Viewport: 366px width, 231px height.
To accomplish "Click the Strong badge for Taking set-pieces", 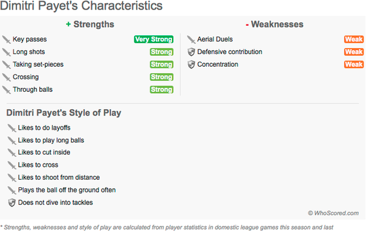I will click(162, 64).
